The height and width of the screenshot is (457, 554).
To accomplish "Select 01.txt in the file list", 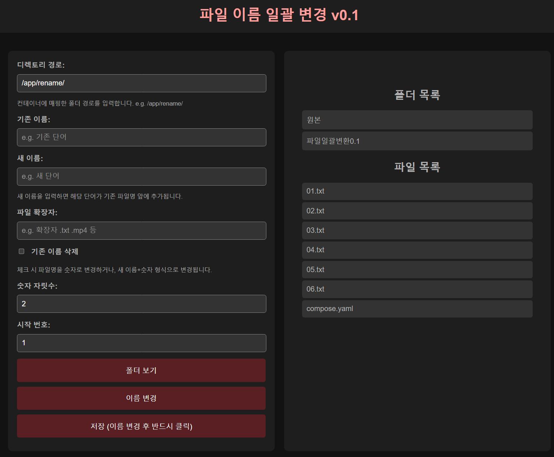I will click(417, 191).
